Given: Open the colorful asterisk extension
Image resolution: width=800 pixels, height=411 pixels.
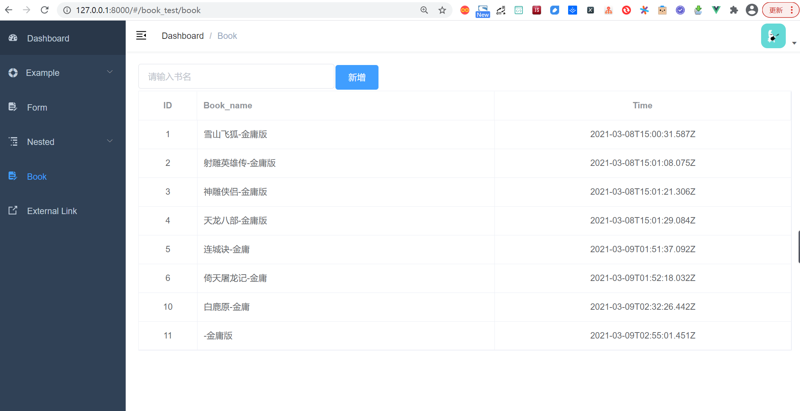Looking at the screenshot, I should (644, 10).
